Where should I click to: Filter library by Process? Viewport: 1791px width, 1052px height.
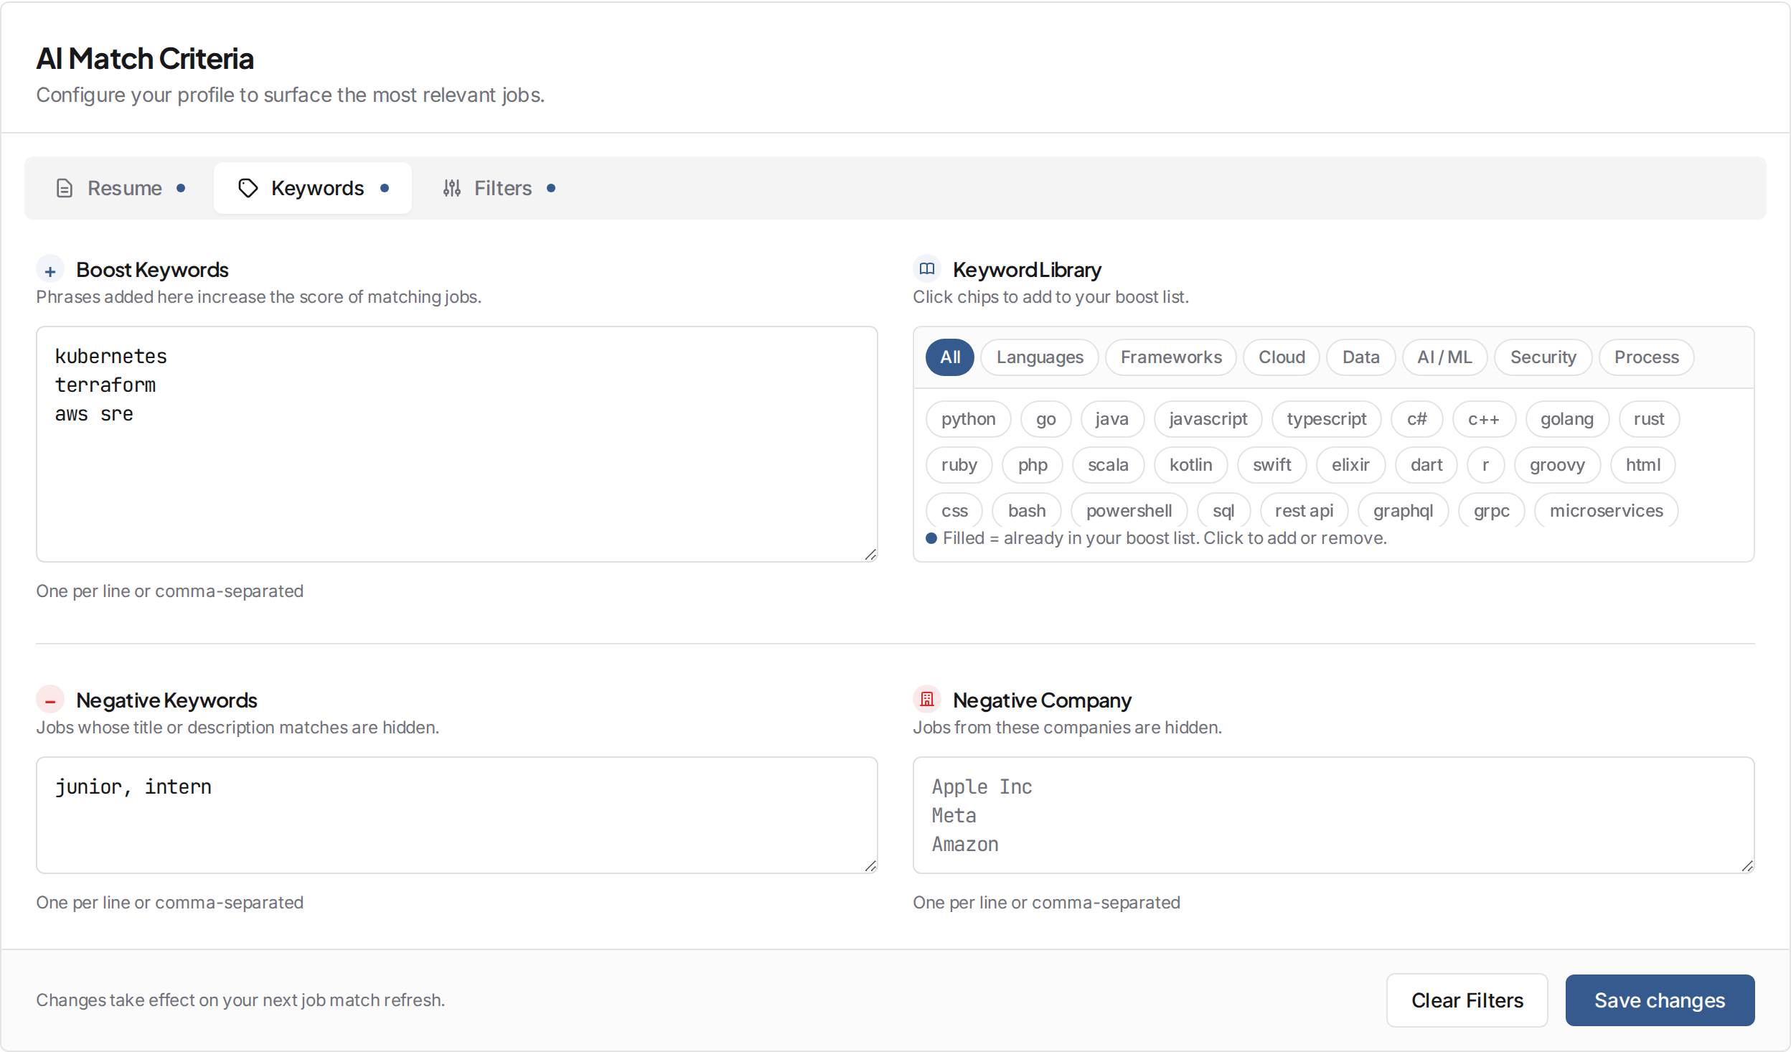pyautogui.click(x=1647, y=357)
